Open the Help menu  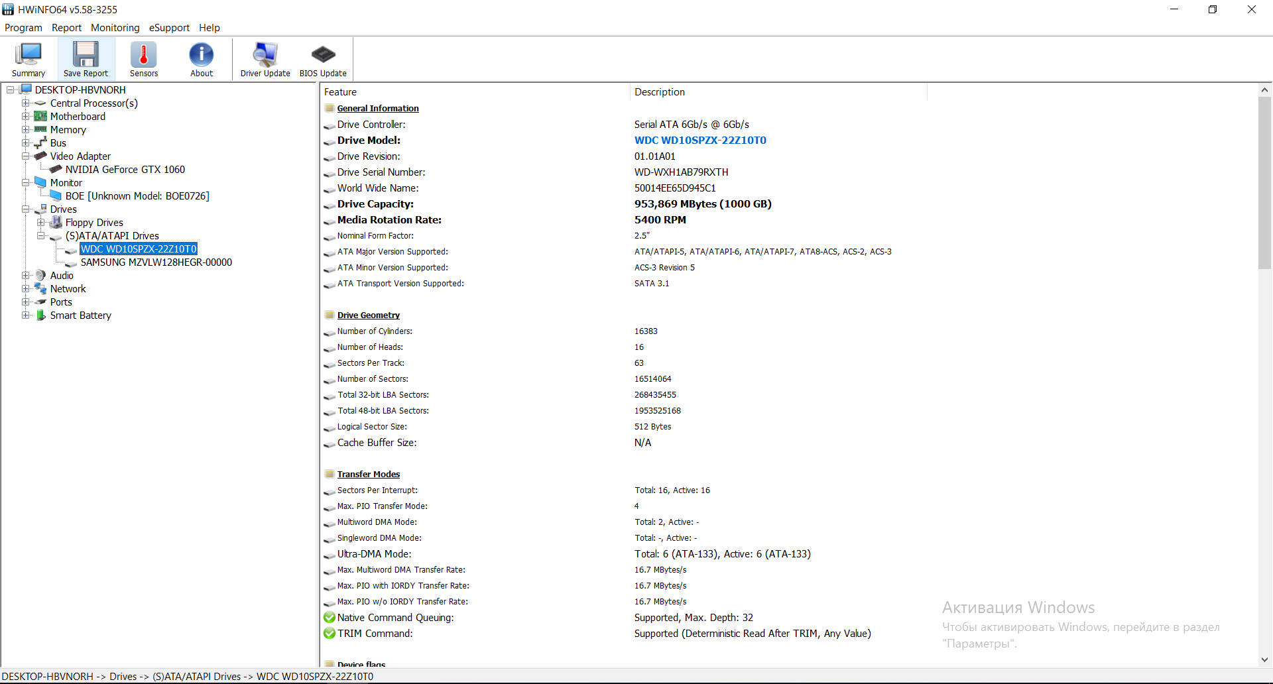pos(210,28)
